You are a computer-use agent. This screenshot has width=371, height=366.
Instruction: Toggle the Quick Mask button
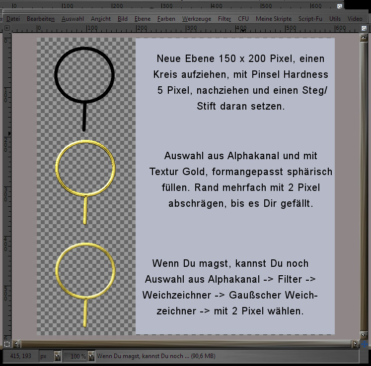(x=6, y=343)
